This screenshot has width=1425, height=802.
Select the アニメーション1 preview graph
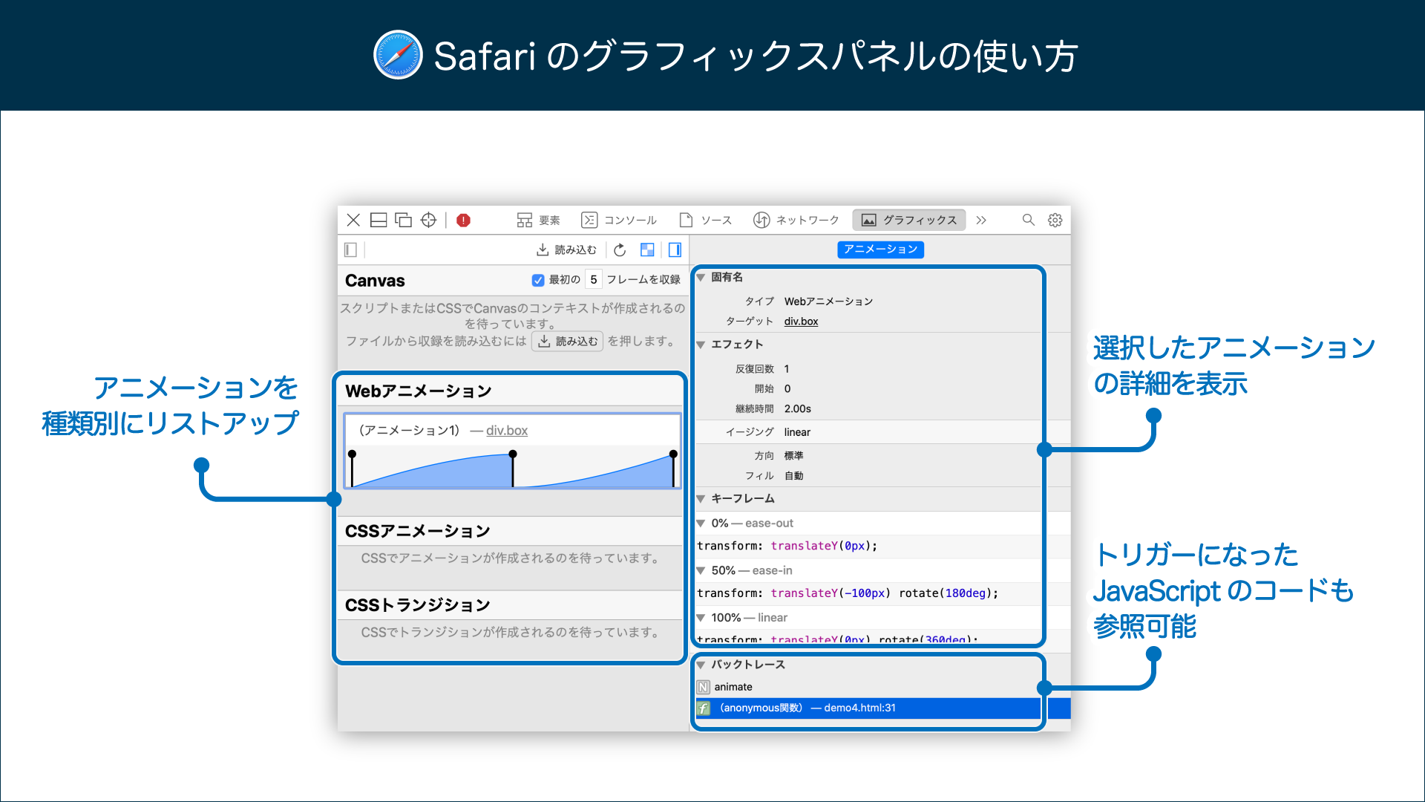tap(512, 466)
